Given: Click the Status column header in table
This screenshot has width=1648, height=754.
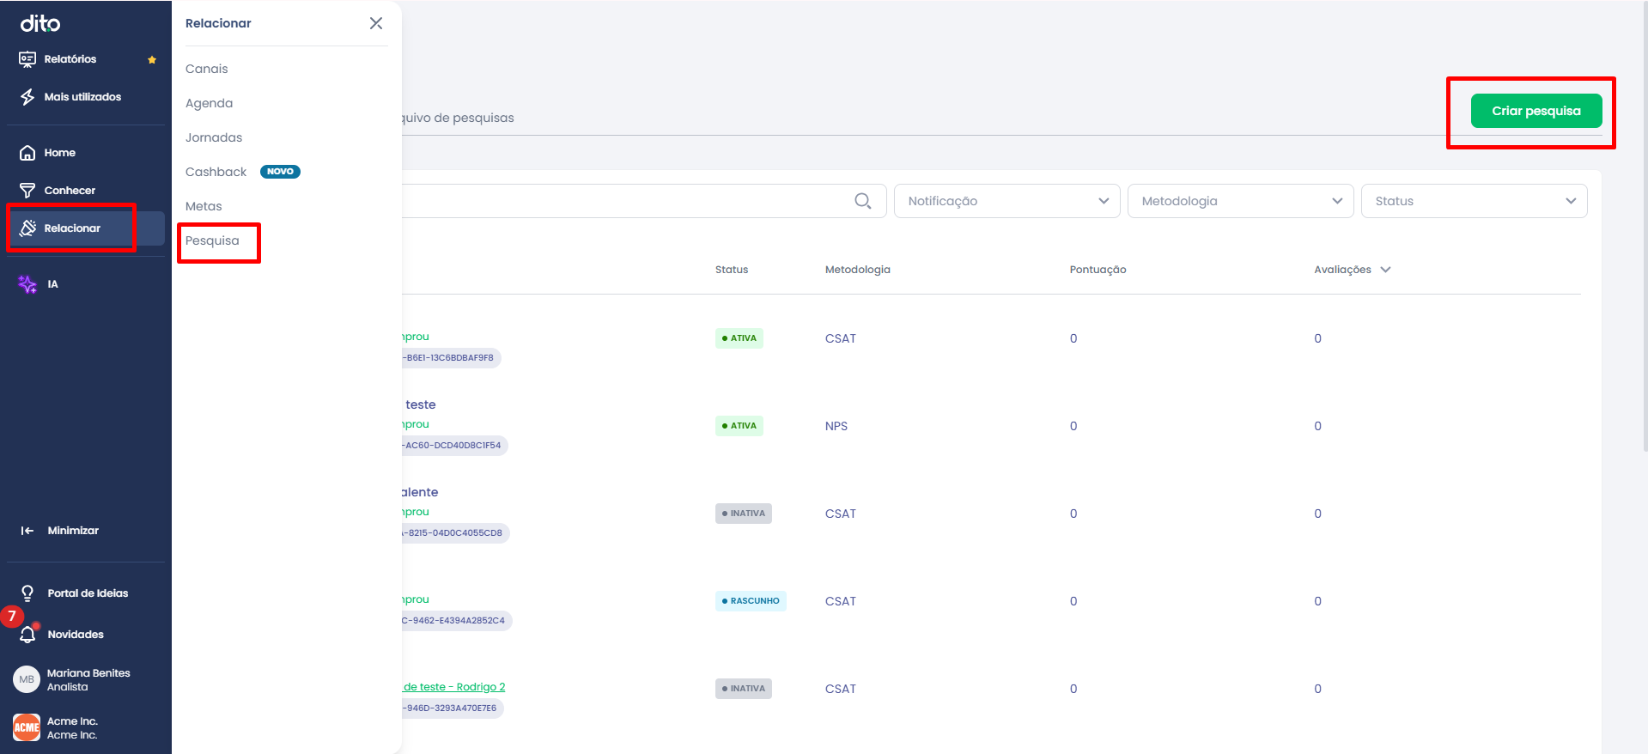Looking at the screenshot, I should tap(732, 270).
